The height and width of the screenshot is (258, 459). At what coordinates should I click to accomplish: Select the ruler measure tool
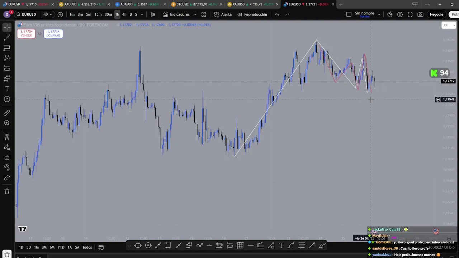(x=7, y=113)
